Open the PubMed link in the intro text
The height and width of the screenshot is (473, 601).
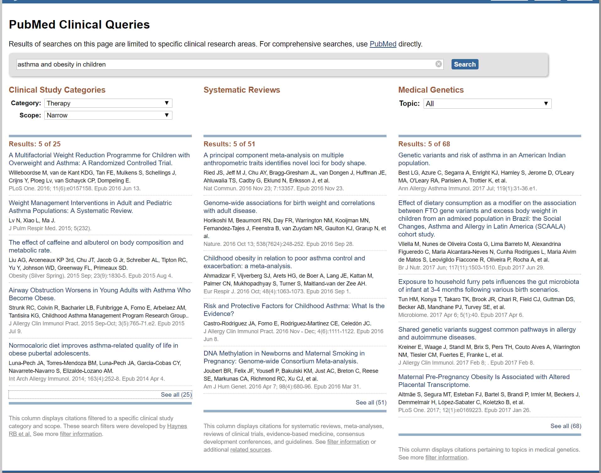[383, 44]
